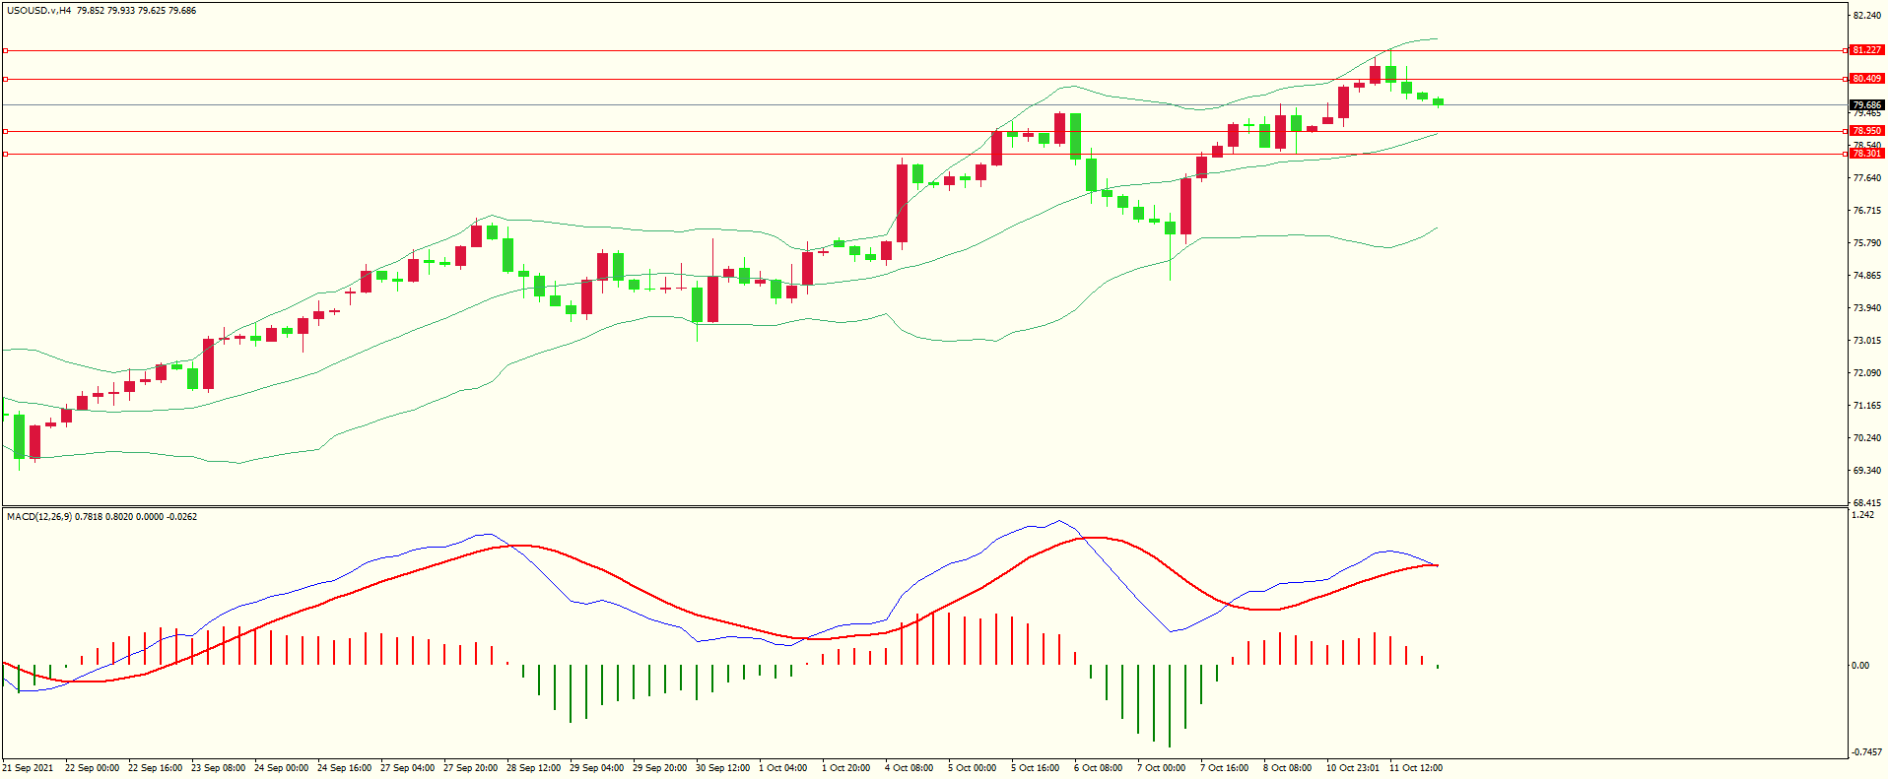Click the 82.240 top price scale value
The height and width of the screenshot is (779, 1888).
[1866, 16]
